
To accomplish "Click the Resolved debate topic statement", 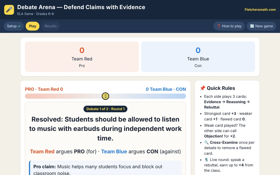I will pyautogui.click(x=105, y=129).
